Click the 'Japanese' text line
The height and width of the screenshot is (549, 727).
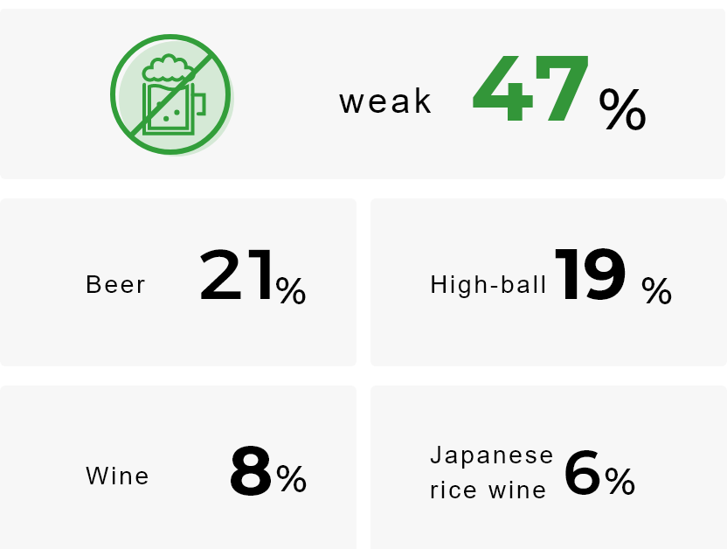[x=492, y=455]
